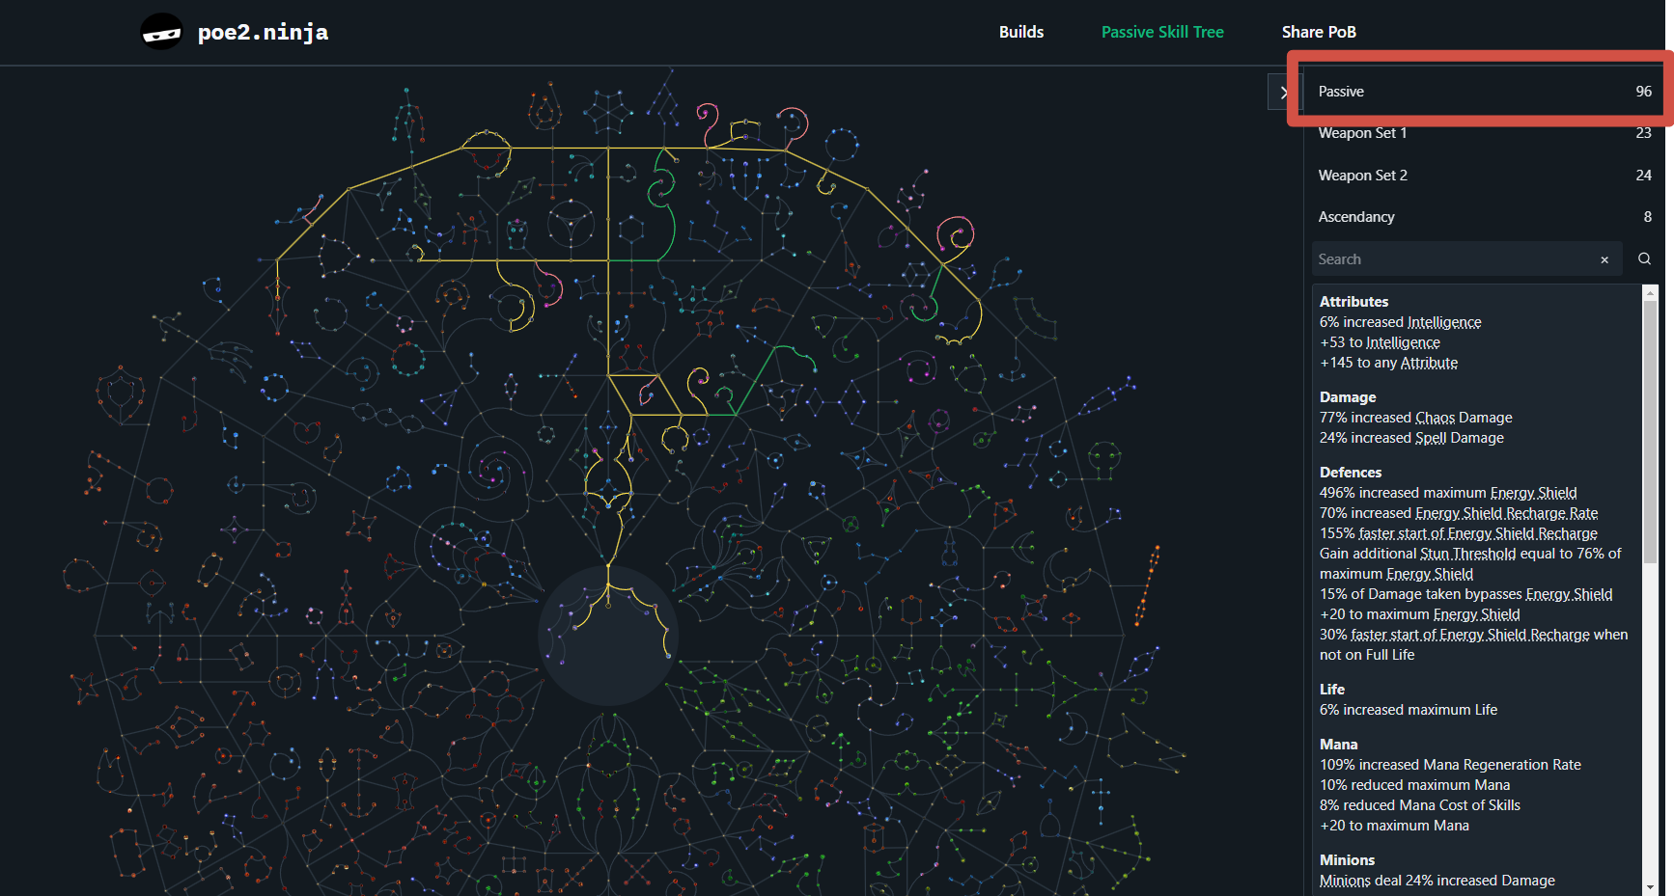Viewport: 1674px width, 896px height.
Task: Click the poe2.ninja ninja logo icon
Action: click(161, 32)
